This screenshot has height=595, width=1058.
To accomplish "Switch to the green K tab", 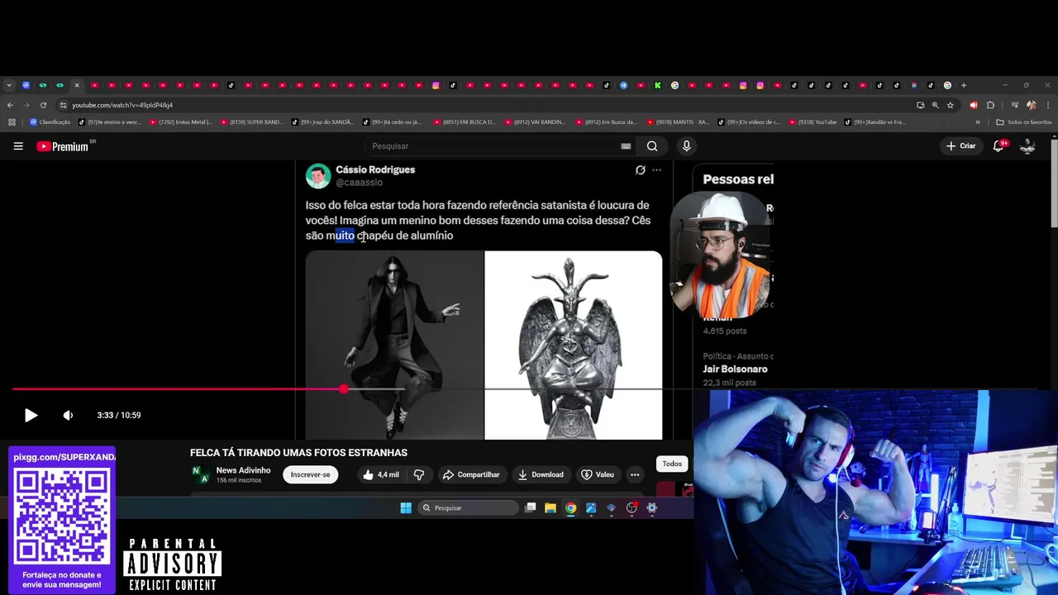I will [x=657, y=85].
